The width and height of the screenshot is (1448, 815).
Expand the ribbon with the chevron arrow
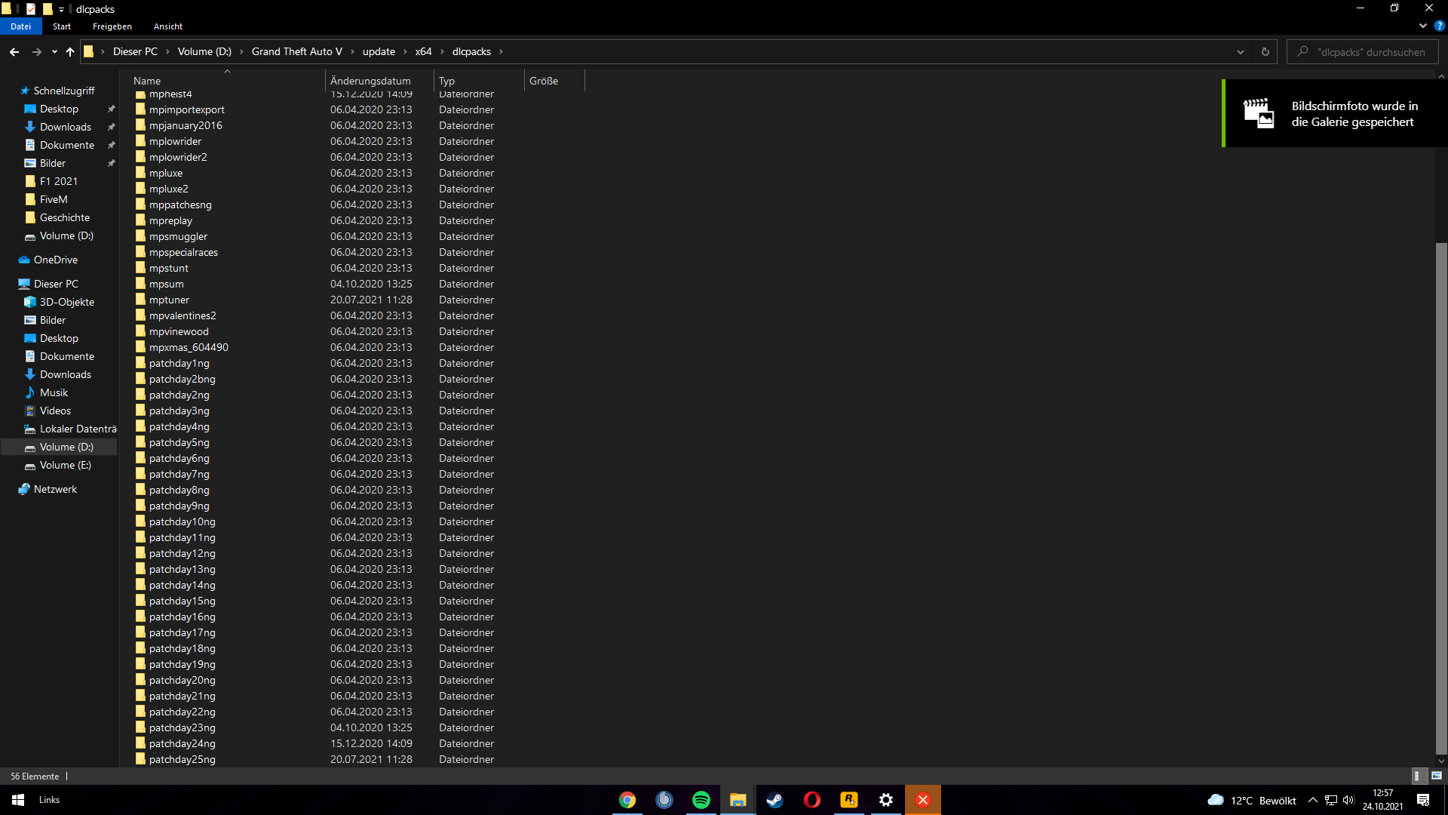tap(1422, 26)
